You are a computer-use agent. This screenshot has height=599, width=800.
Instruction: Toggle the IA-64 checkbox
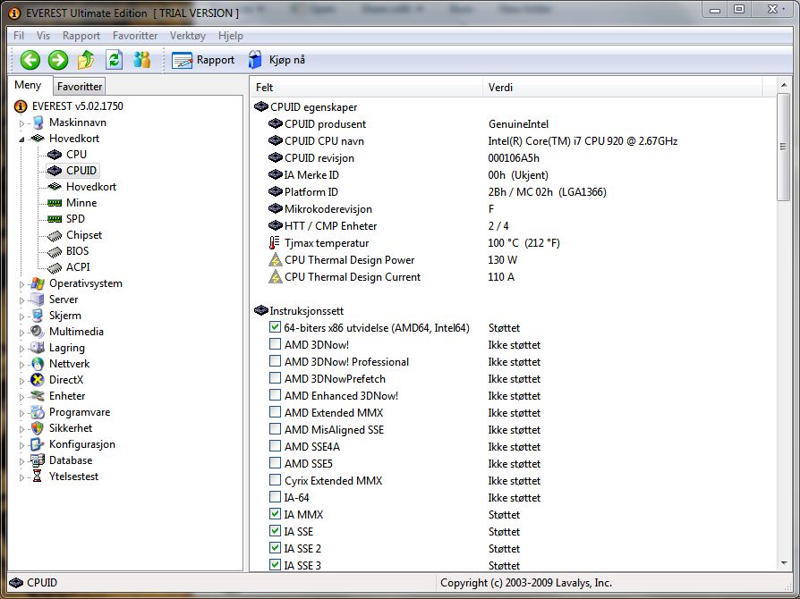[x=275, y=496]
